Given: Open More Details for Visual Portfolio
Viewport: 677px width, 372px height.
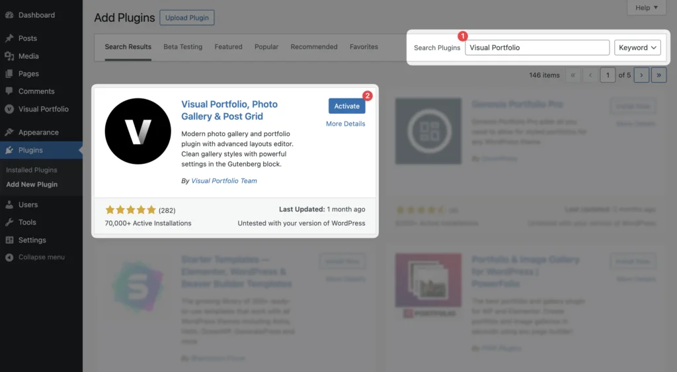Looking at the screenshot, I should (345, 124).
